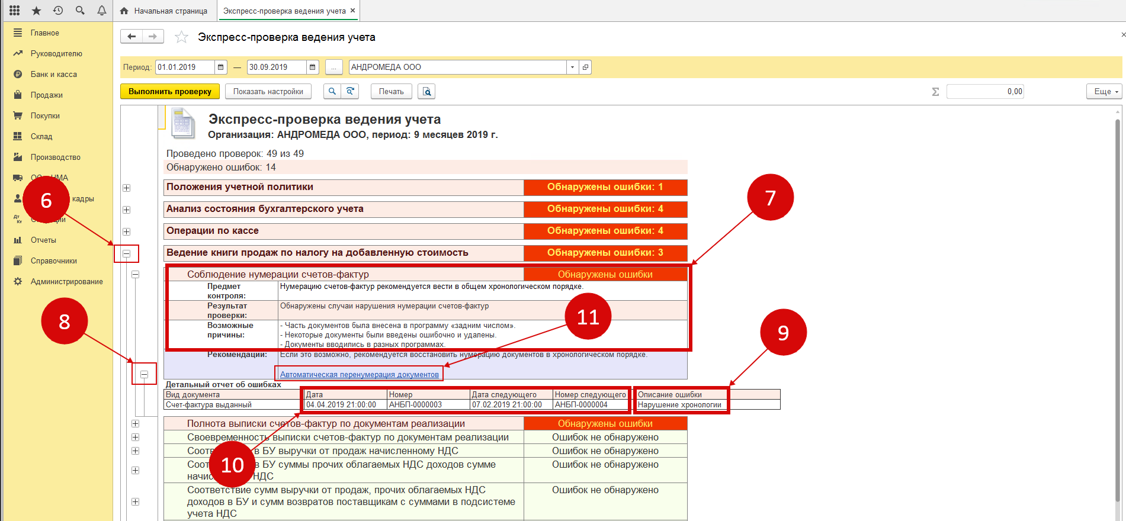Click the start date field 01.01.2019
The height and width of the screenshot is (521, 1126).
(185, 67)
